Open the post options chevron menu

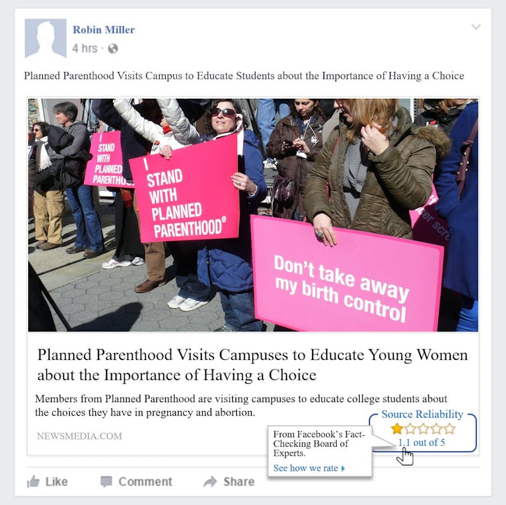coord(476,26)
